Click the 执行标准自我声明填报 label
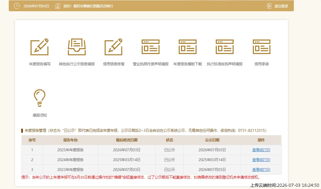 pyautogui.click(x=225, y=64)
